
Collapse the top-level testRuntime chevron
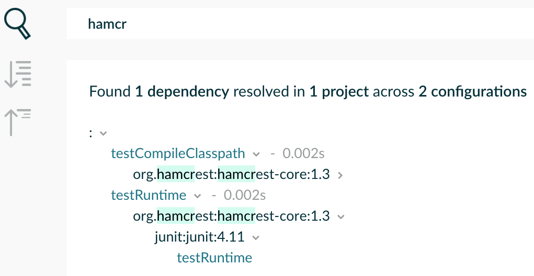click(x=198, y=196)
